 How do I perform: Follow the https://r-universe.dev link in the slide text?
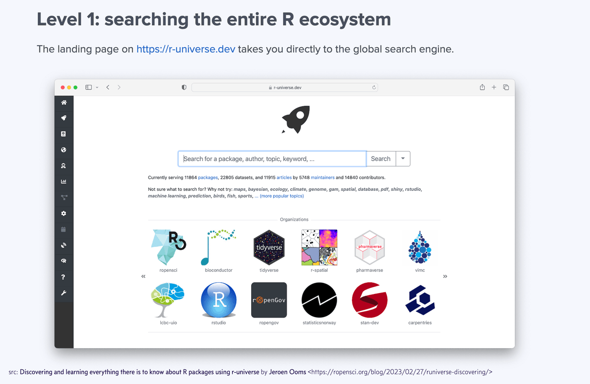[186, 49]
